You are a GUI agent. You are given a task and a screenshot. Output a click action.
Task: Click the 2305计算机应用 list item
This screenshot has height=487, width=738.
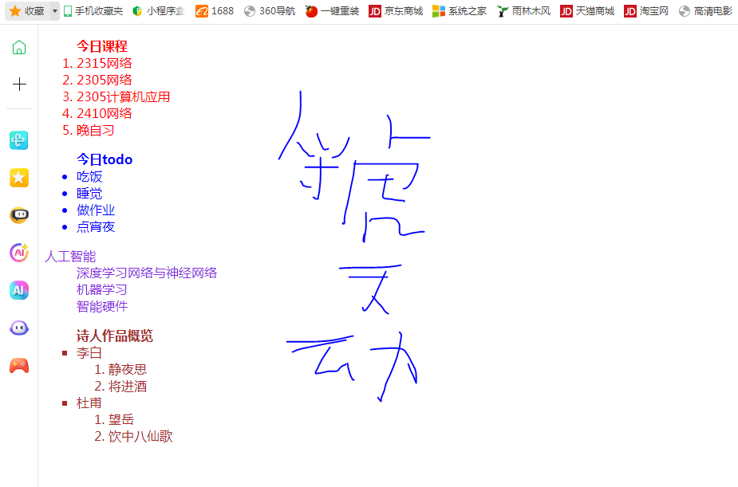tap(124, 96)
